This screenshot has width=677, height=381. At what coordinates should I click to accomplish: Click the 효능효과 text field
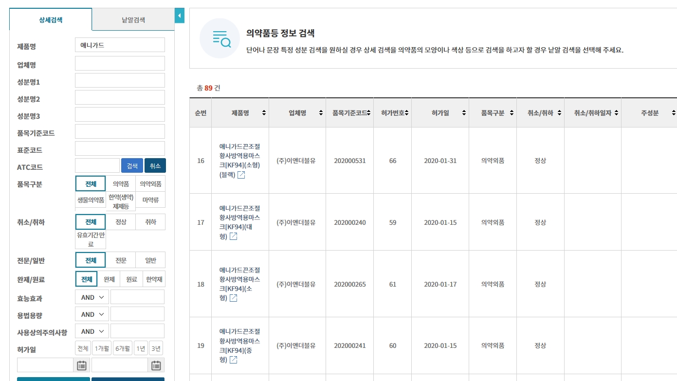137,297
